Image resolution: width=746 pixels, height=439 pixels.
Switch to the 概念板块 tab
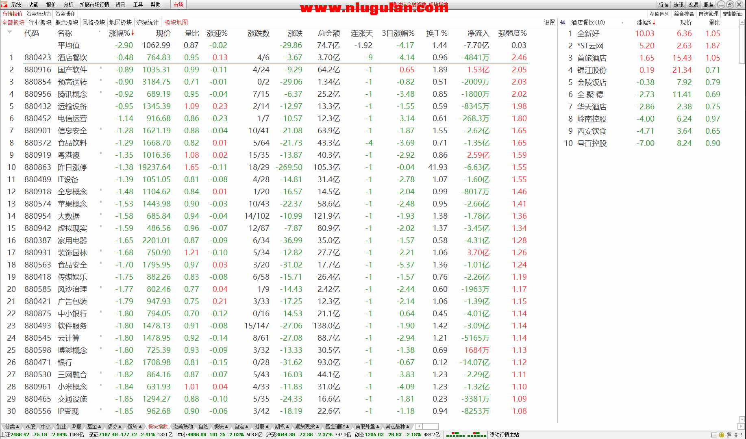(x=67, y=22)
